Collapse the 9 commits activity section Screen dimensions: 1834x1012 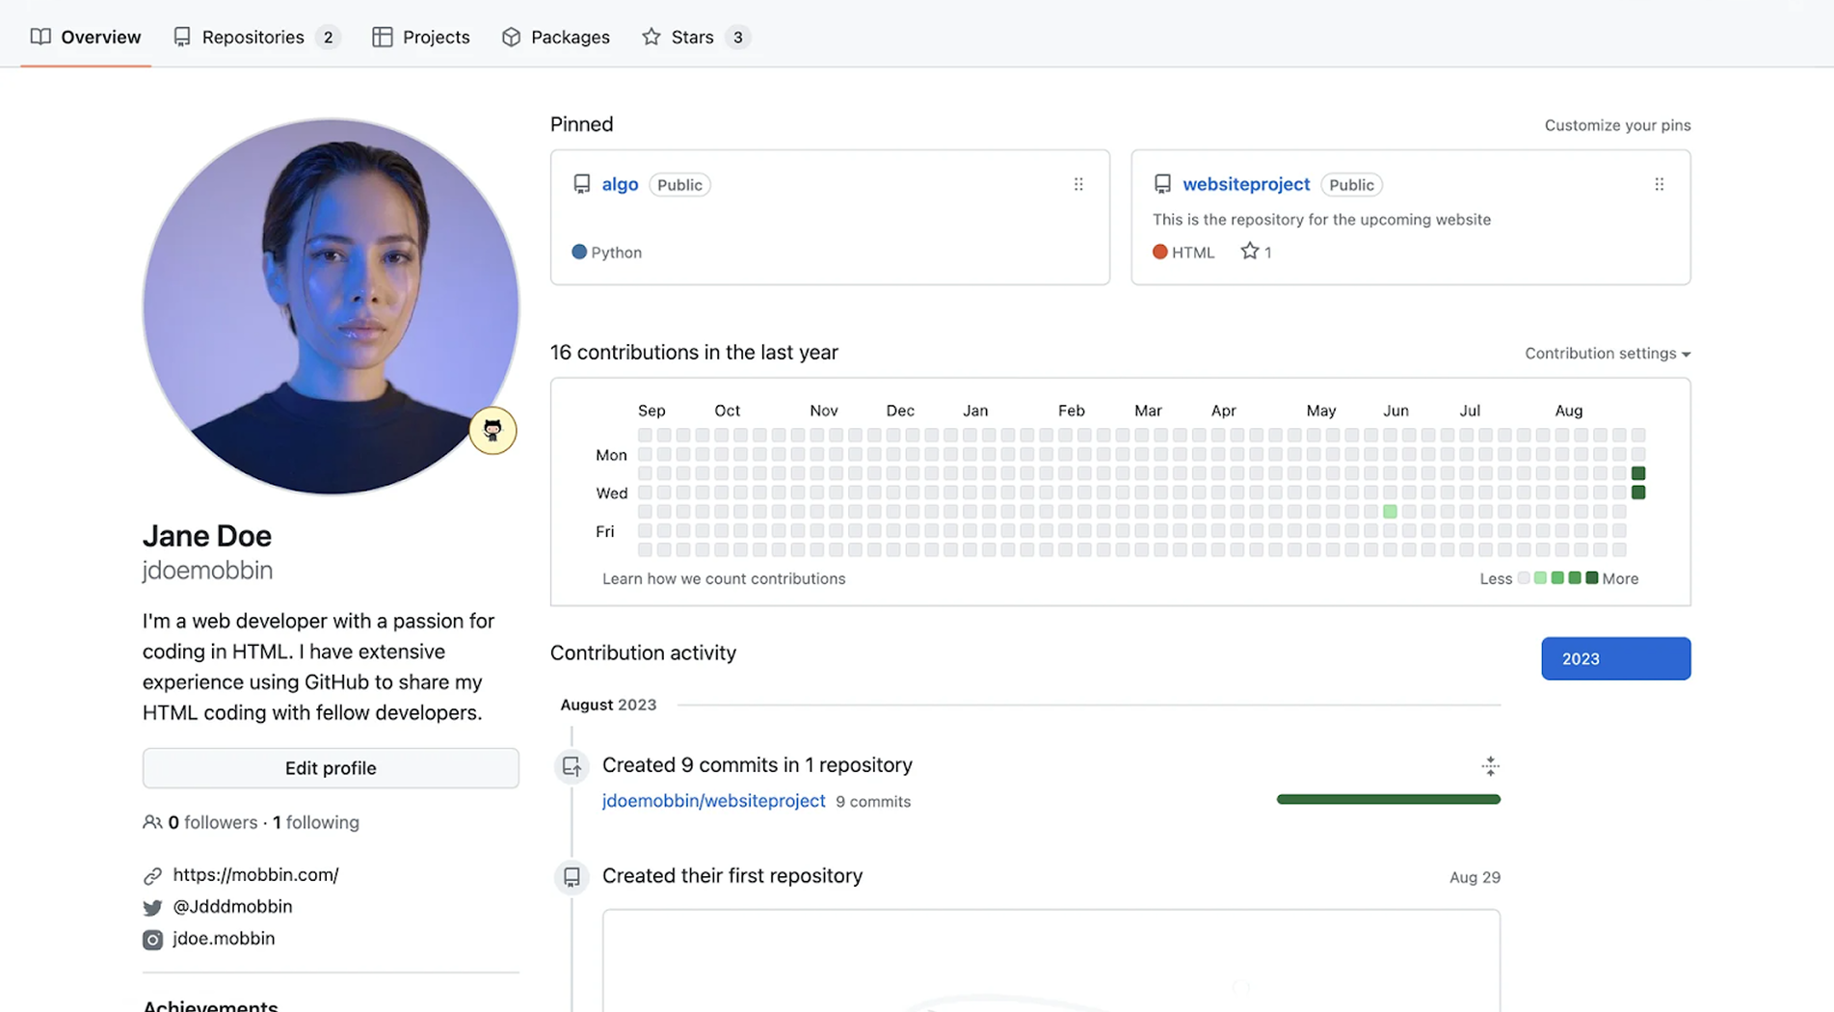(x=1490, y=766)
